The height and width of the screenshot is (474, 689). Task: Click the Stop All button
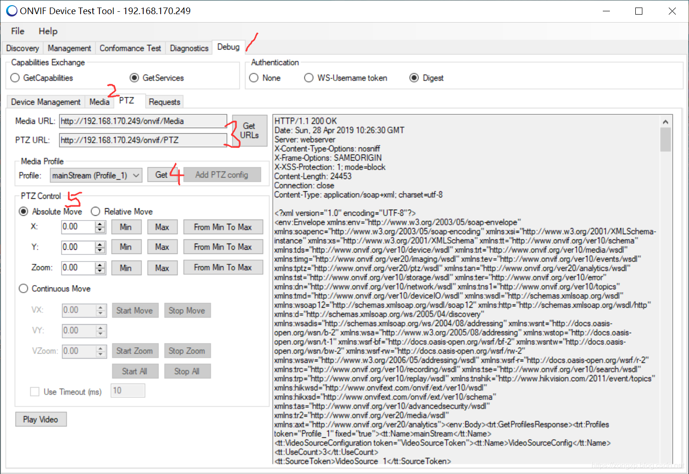click(187, 371)
